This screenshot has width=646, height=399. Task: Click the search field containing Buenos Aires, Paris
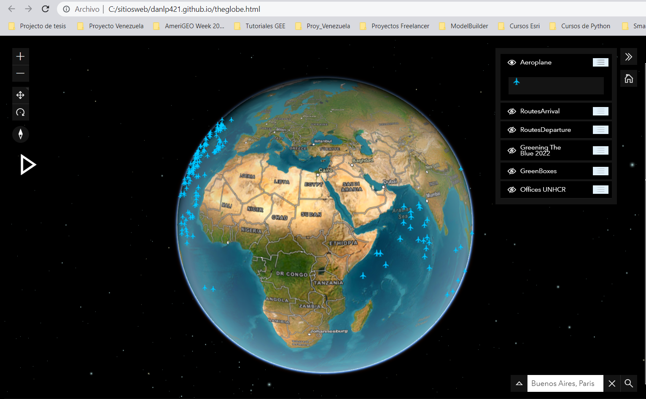[565, 383]
